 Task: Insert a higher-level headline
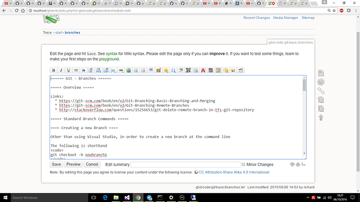[x=106, y=70]
